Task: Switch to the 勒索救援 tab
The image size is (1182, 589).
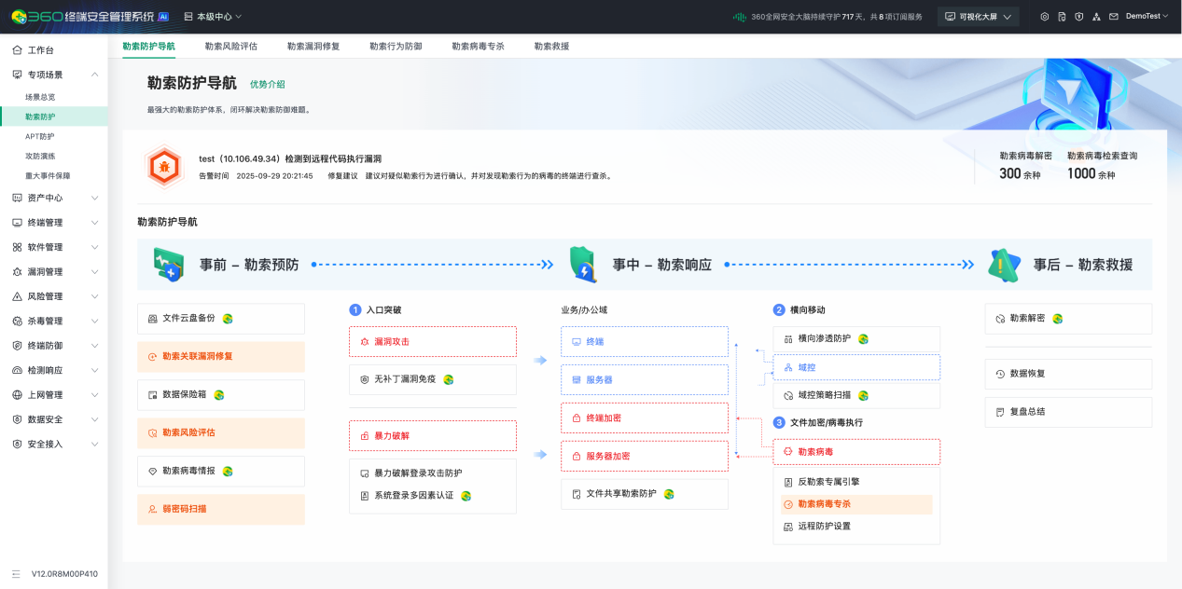Action: [x=550, y=45]
